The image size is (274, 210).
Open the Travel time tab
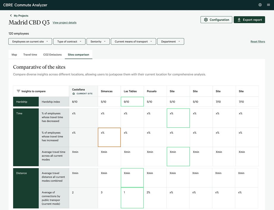coord(30,55)
